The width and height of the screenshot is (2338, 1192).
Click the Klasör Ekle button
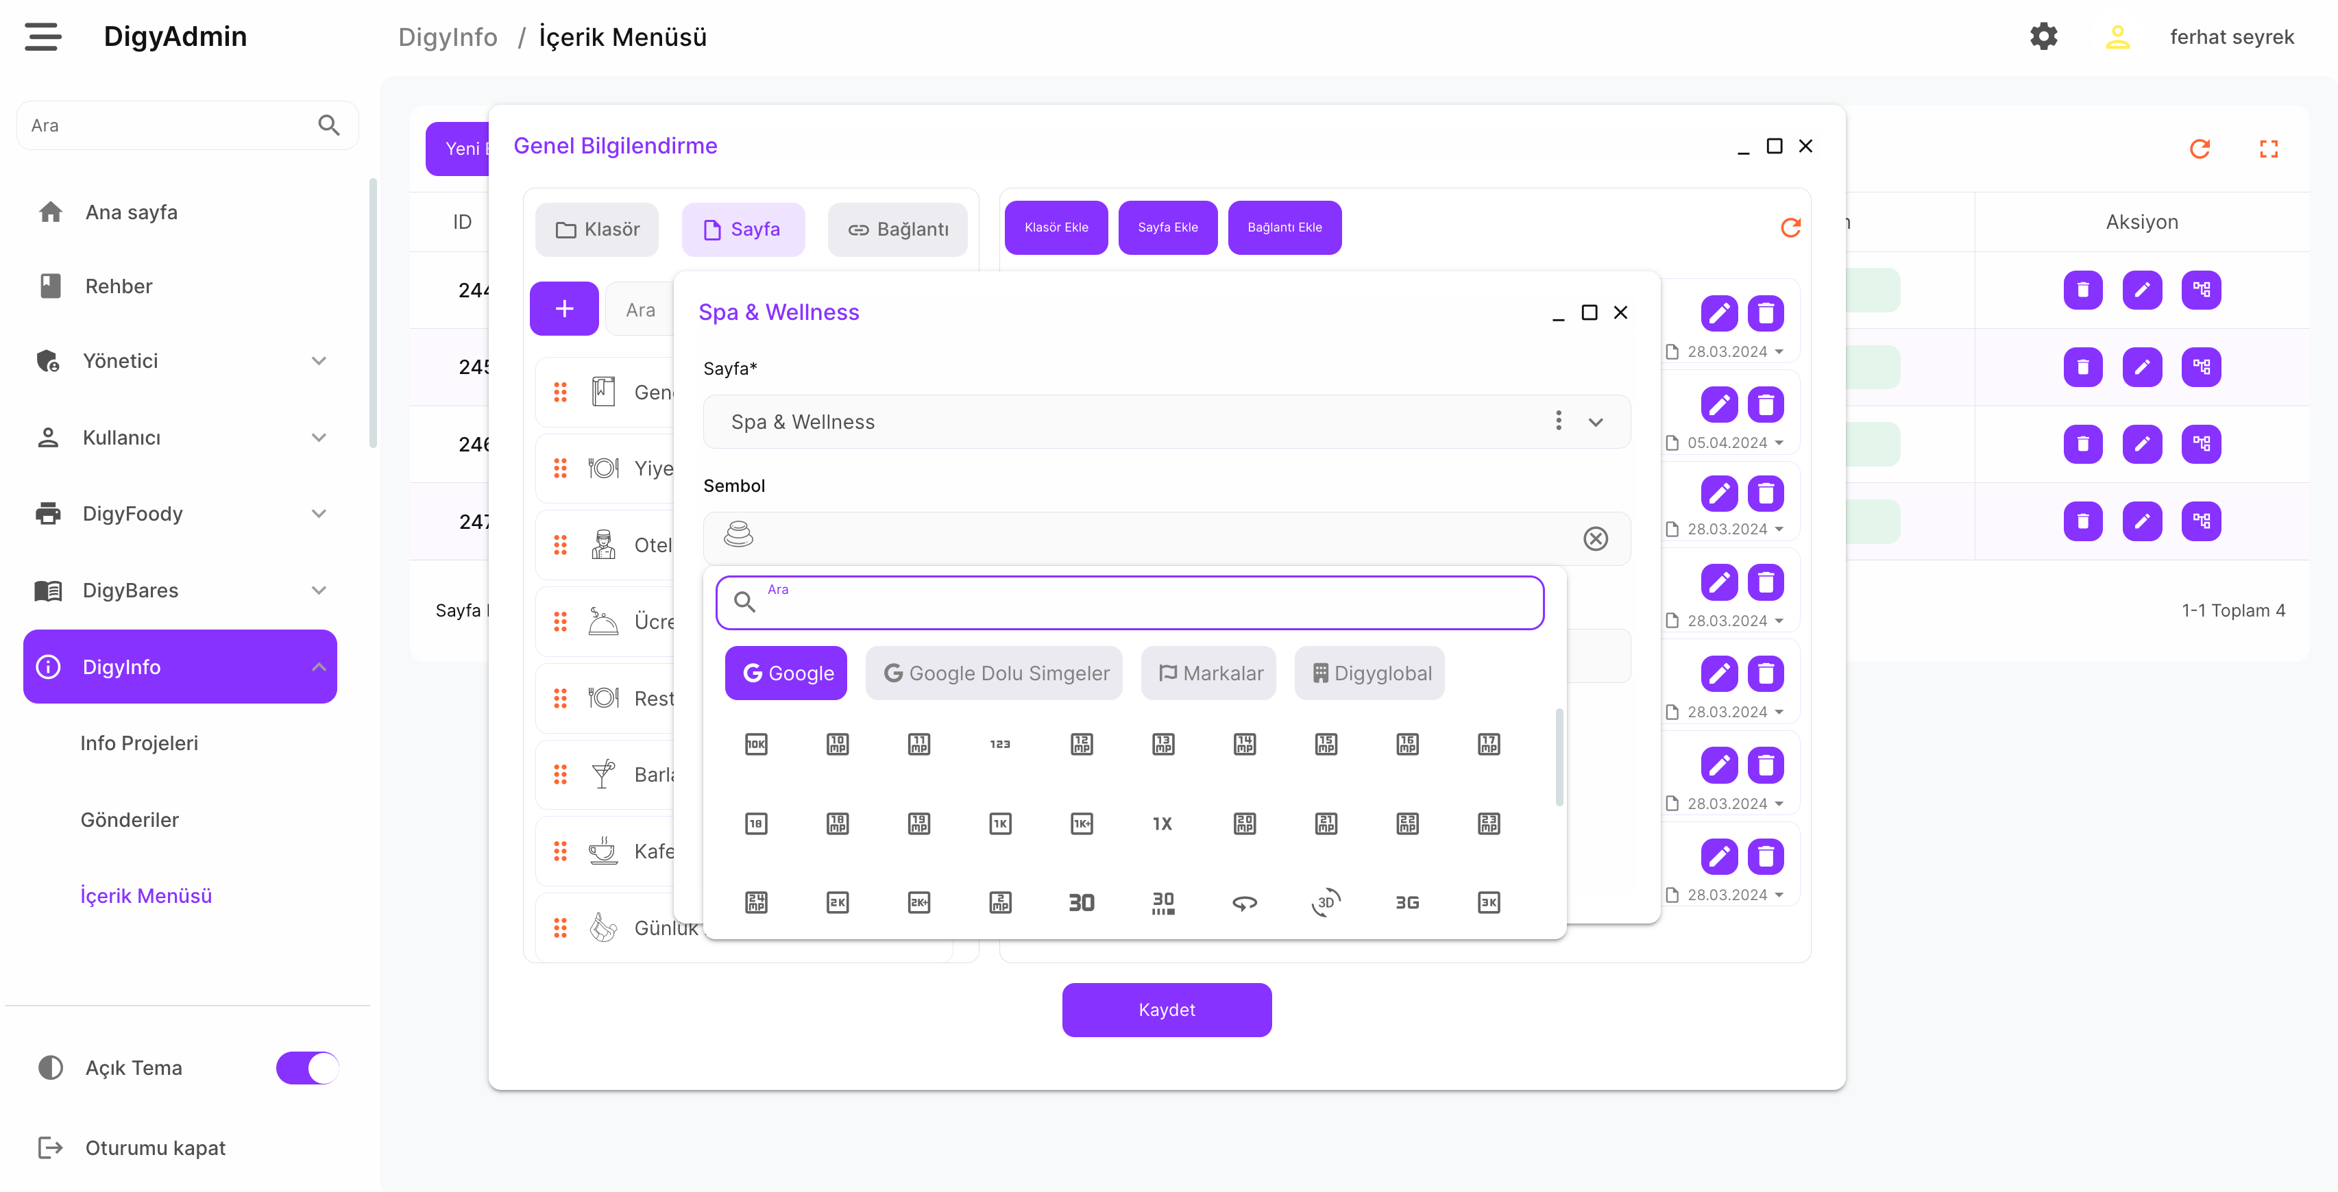pos(1056,227)
